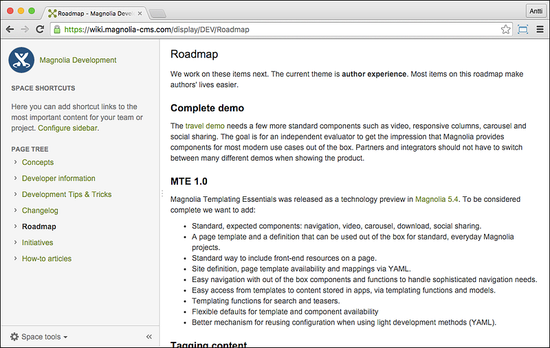Open Development Tips & Tricks page
Screen dimensions: 550x348
pyautogui.click(x=67, y=195)
